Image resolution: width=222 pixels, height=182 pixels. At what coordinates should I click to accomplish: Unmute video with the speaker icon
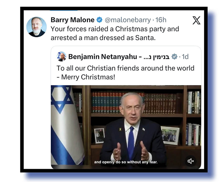(191, 161)
